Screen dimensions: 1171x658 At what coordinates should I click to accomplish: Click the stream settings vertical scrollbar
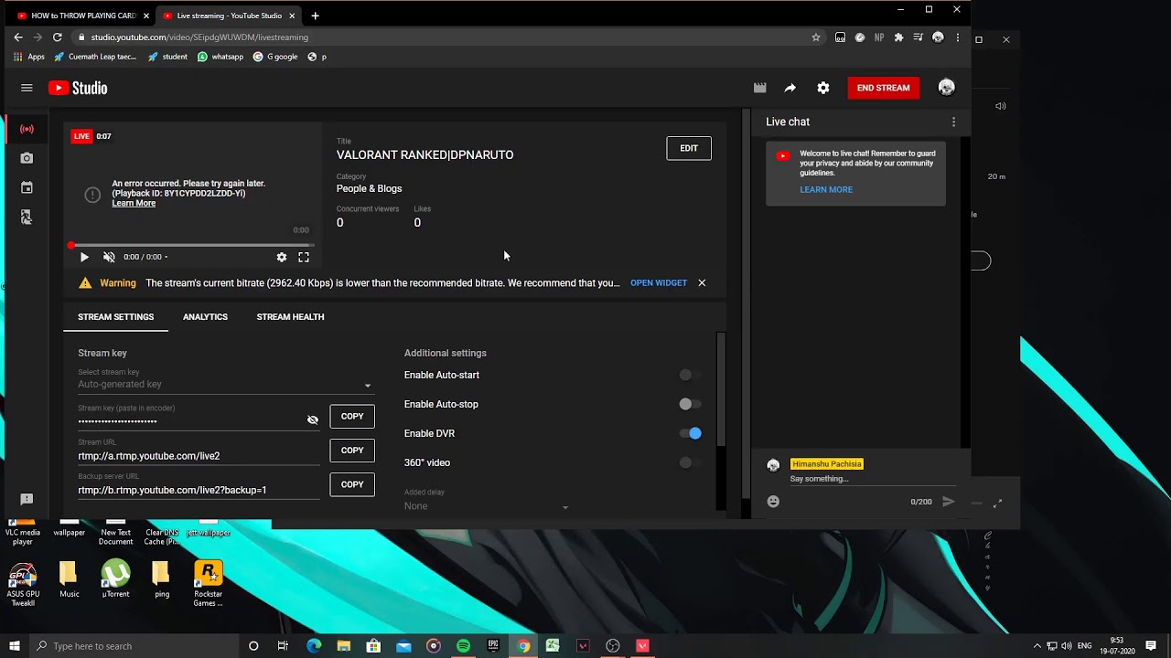point(721,389)
